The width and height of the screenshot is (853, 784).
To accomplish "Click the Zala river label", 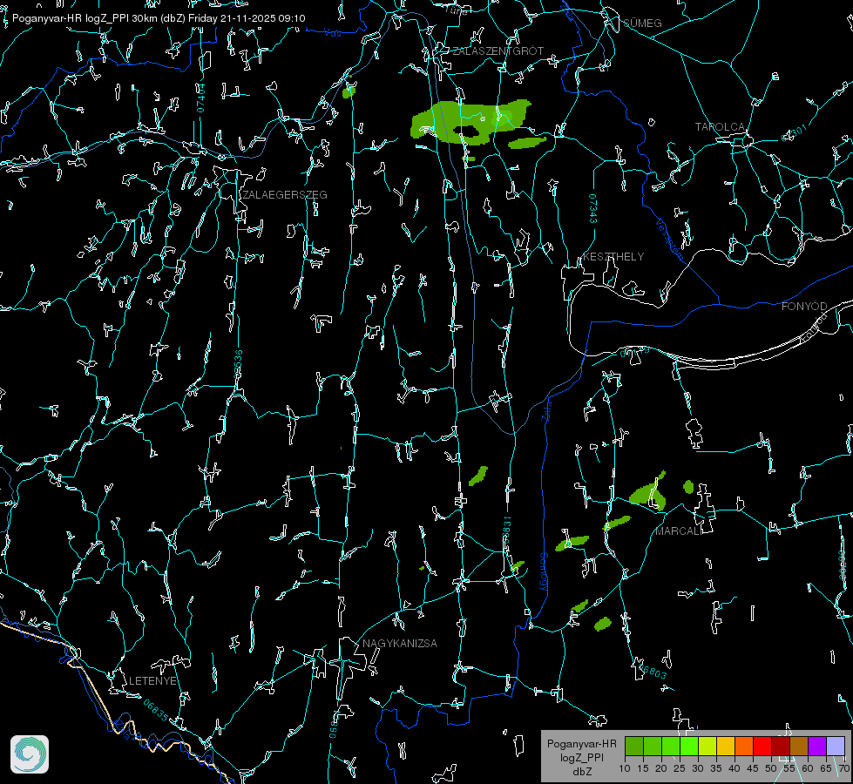I will pos(546,409).
